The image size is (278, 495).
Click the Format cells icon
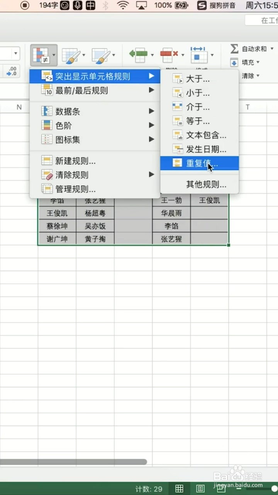pos(199,54)
